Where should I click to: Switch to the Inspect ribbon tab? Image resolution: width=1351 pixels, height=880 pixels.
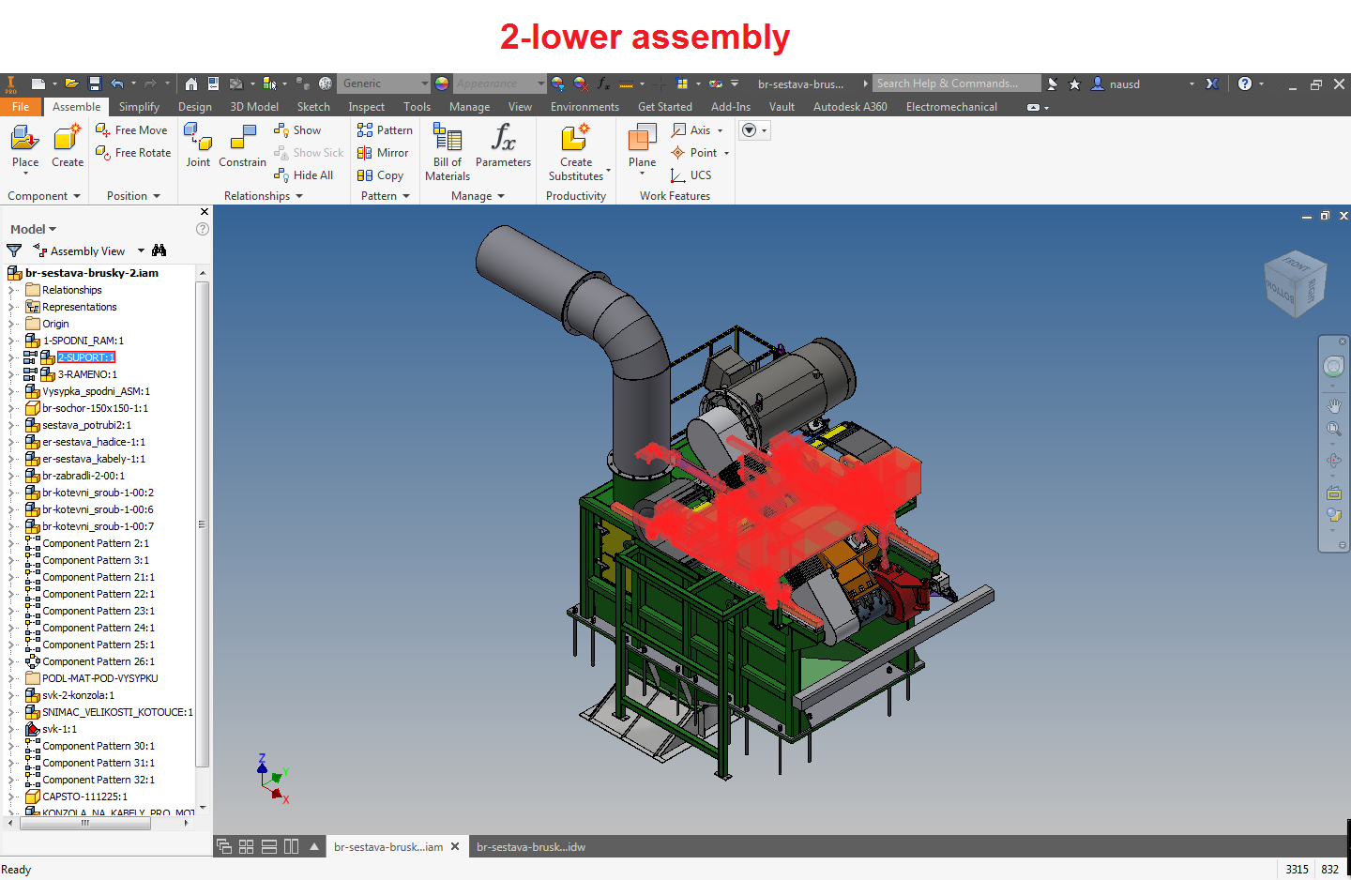366,106
